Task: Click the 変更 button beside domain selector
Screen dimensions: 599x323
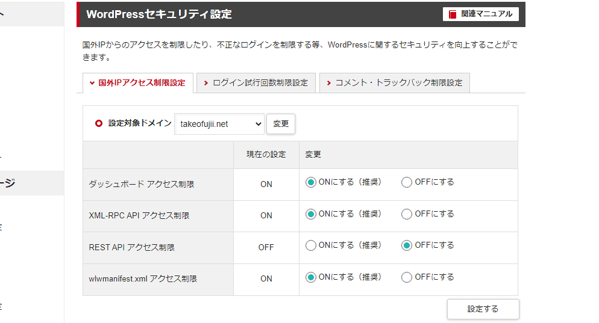Action: [281, 124]
